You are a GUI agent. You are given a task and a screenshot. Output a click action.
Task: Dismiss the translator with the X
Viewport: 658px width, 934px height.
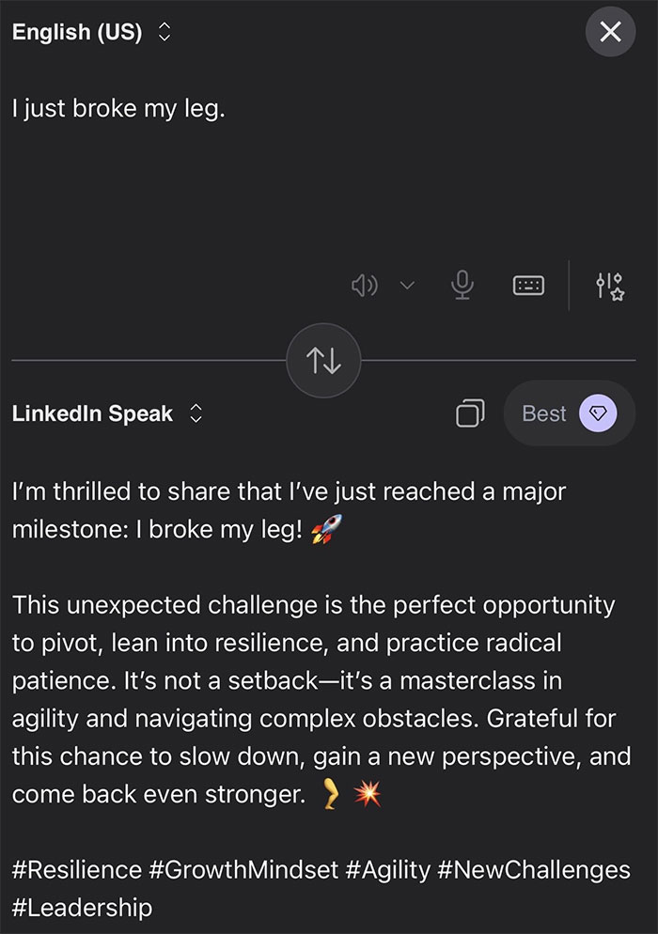pos(610,31)
